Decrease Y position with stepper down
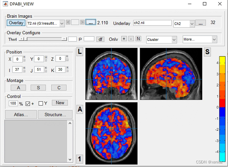The height and width of the screenshot is (167, 228). point(46,60)
